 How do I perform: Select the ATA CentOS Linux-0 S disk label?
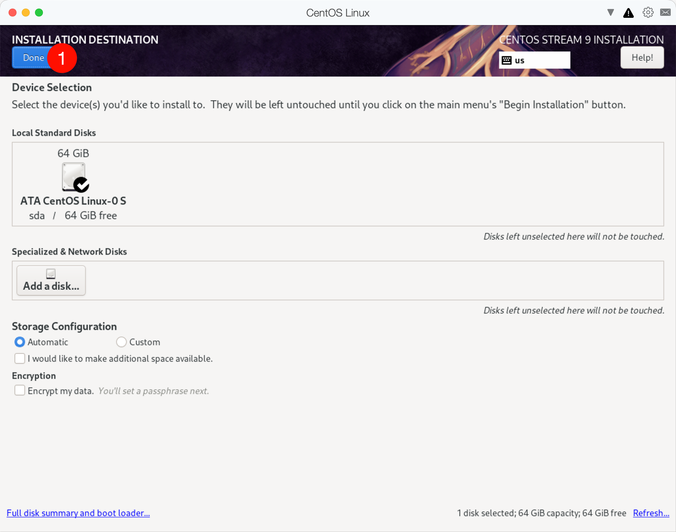[x=73, y=201]
